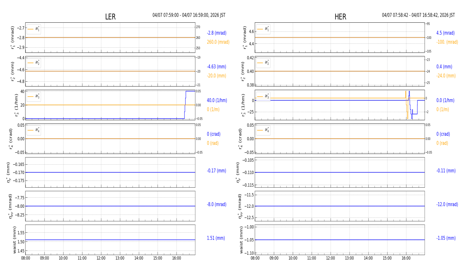Click the LER panel title
Viewport: 459px width, 280px height.
110,17
